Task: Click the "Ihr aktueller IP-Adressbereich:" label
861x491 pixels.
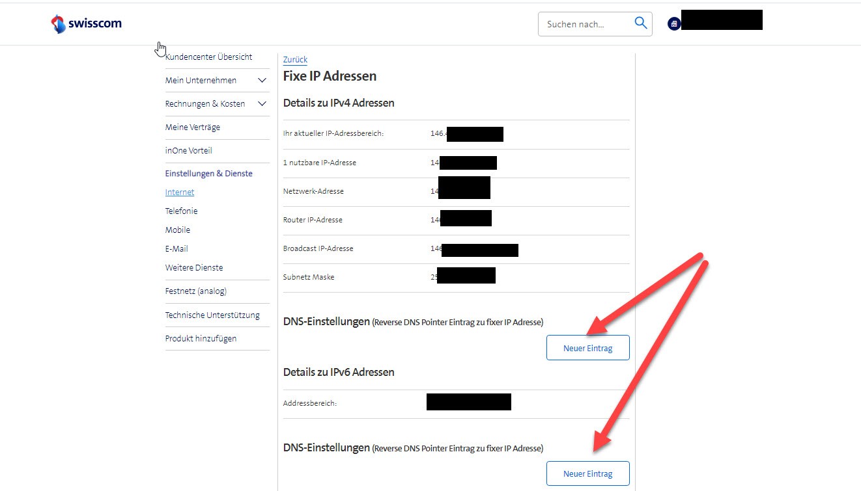Action: click(x=333, y=134)
